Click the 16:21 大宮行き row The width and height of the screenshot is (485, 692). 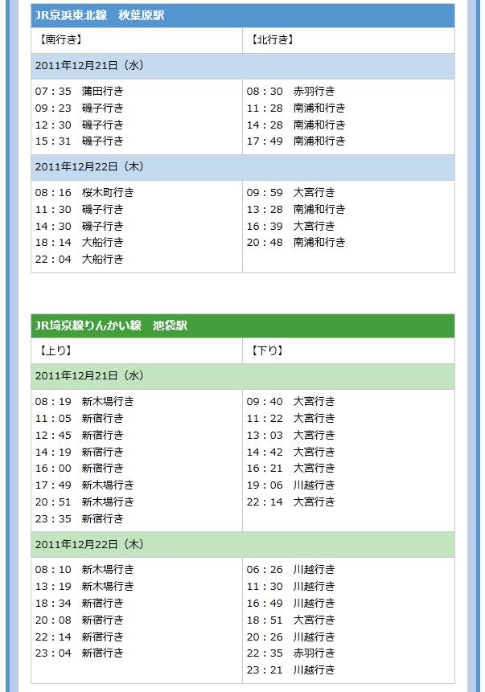point(291,469)
